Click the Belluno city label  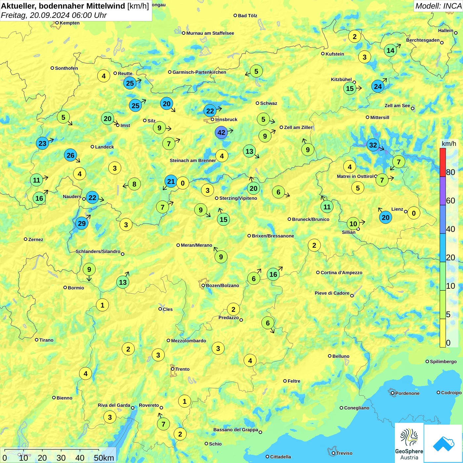coord(341,356)
